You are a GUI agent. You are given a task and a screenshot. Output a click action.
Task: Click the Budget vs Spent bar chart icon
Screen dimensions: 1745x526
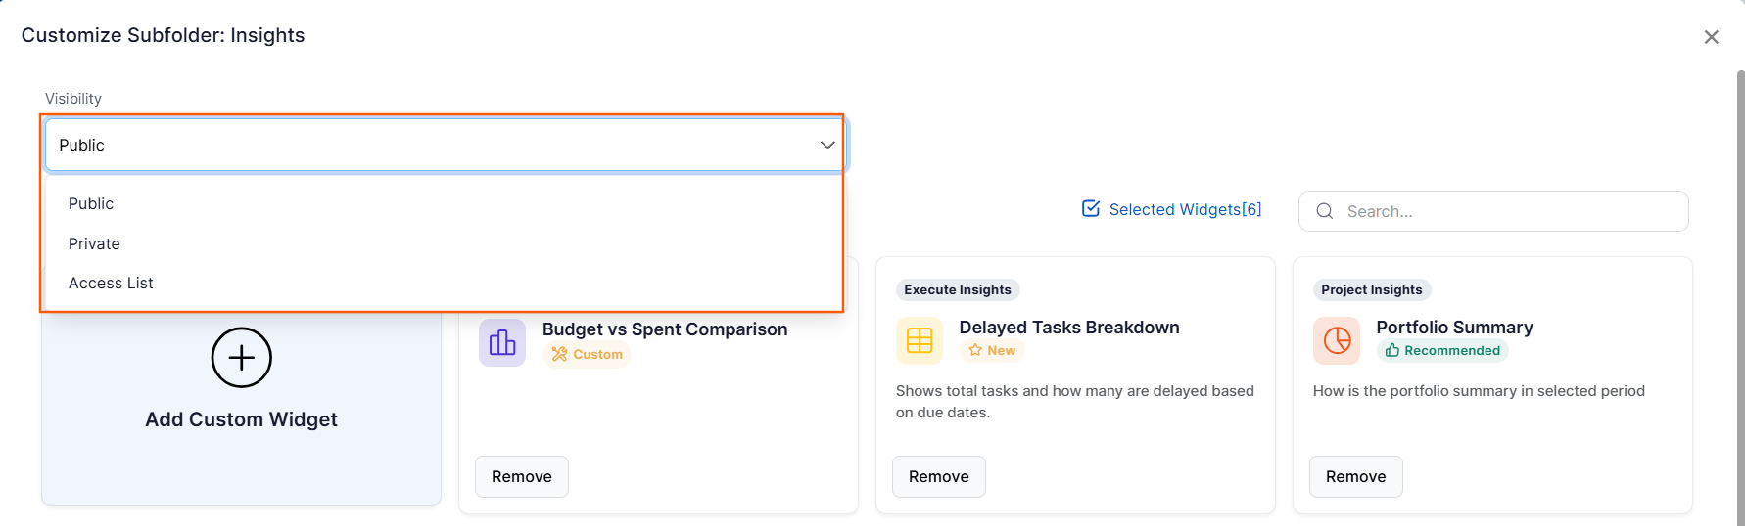[502, 342]
